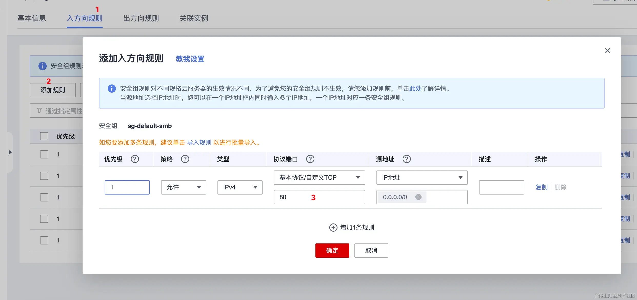Open the 允许 policy dropdown

pos(183,187)
